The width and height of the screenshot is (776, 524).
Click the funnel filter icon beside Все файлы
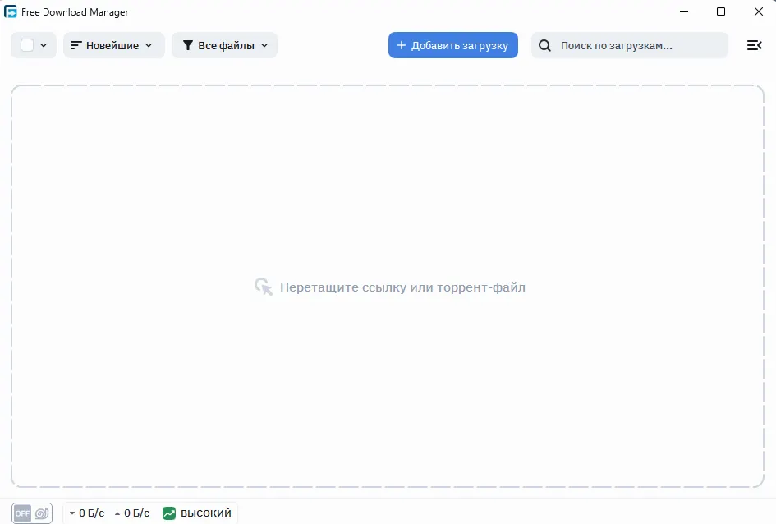tap(186, 45)
